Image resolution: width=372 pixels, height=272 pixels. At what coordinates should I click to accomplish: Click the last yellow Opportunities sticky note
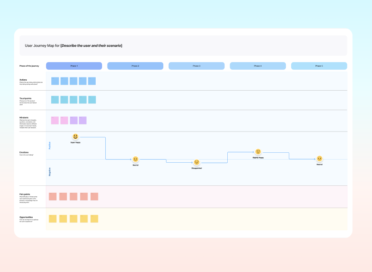pos(93,218)
